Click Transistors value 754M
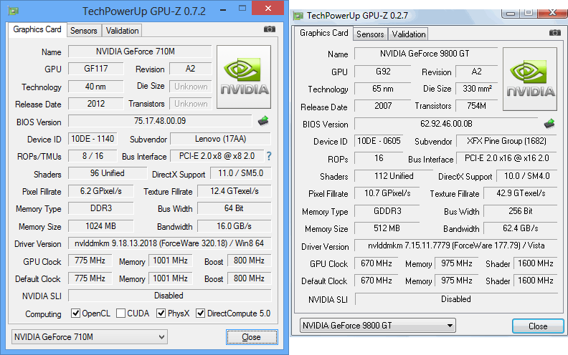 tap(477, 105)
